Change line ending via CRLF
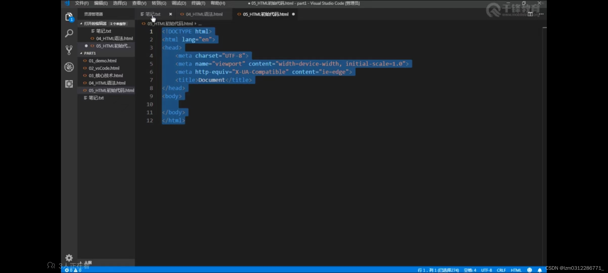Viewport: 608px width, 273px height. [x=501, y=270]
